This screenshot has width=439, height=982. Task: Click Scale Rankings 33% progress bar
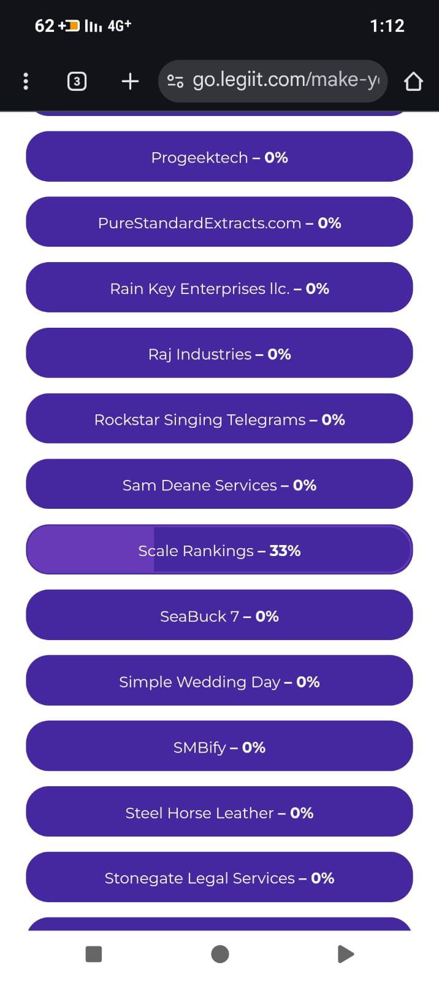point(219,550)
